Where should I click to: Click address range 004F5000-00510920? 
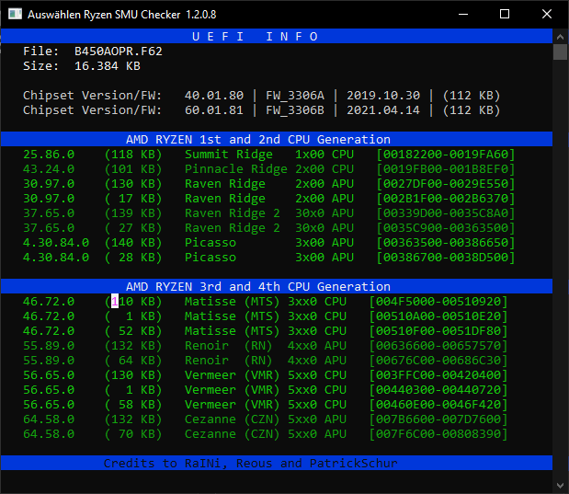coord(438,302)
